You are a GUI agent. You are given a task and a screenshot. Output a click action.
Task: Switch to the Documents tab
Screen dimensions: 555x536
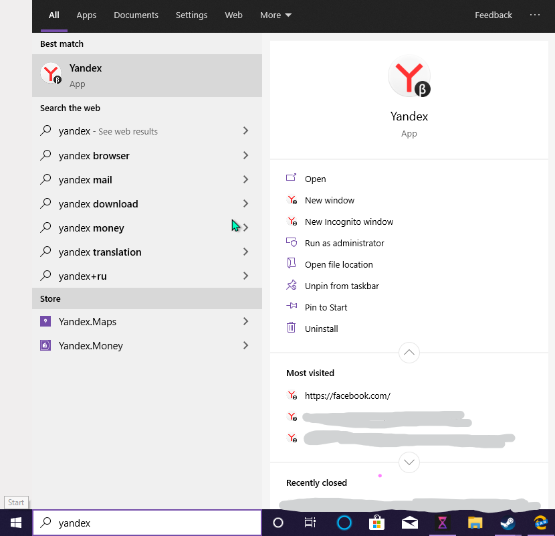[136, 15]
